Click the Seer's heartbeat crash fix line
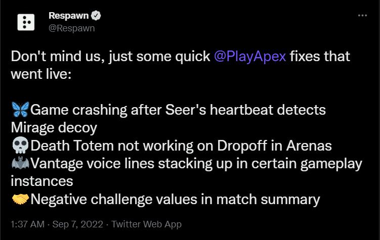 click(x=178, y=110)
